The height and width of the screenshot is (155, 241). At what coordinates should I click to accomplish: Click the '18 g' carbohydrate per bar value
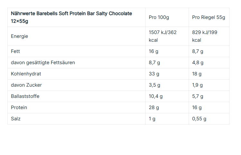point(197,74)
